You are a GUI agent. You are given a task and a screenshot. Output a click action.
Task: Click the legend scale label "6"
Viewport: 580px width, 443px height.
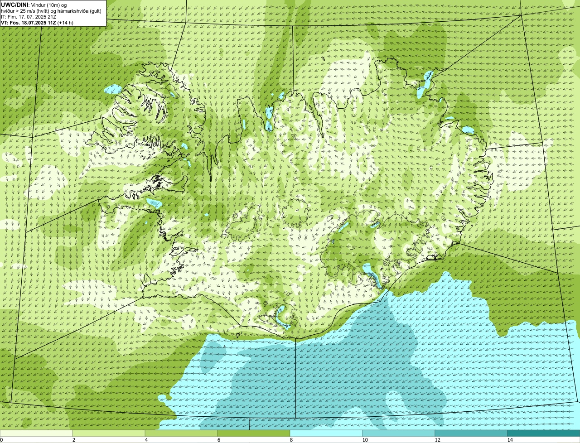[218, 440]
